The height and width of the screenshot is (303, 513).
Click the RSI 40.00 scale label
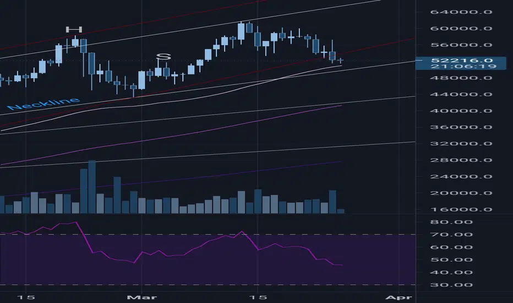pyautogui.click(x=451, y=273)
